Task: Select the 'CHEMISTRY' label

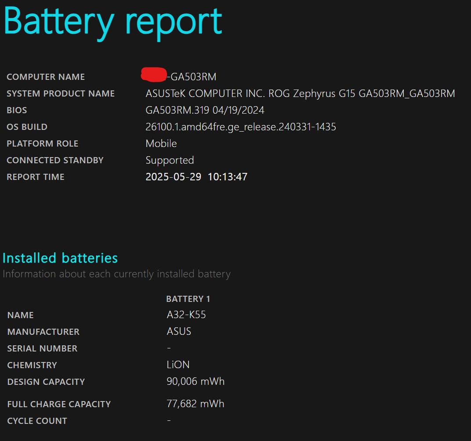Action: 32,365
